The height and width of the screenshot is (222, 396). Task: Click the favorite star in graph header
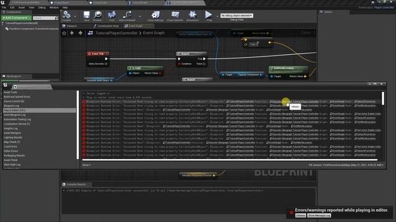[x=64, y=33]
